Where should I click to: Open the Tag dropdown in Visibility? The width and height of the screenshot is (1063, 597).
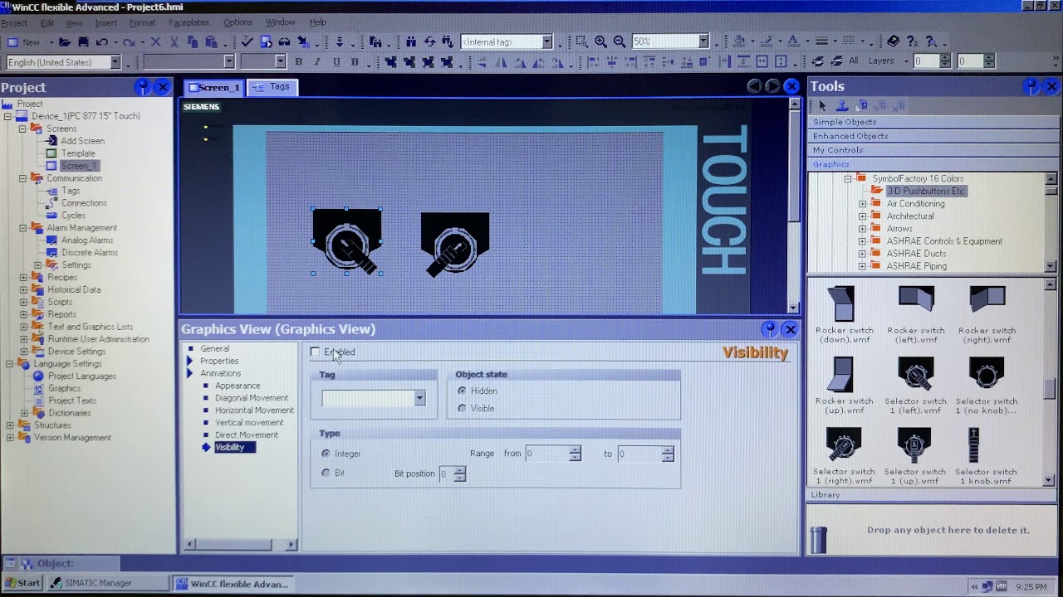[x=419, y=399]
